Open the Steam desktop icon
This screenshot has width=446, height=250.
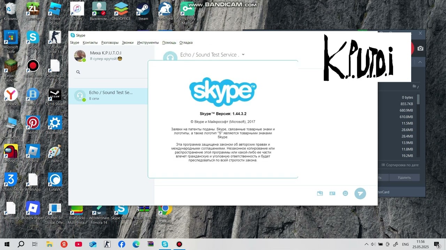pyautogui.click(x=143, y=11)
